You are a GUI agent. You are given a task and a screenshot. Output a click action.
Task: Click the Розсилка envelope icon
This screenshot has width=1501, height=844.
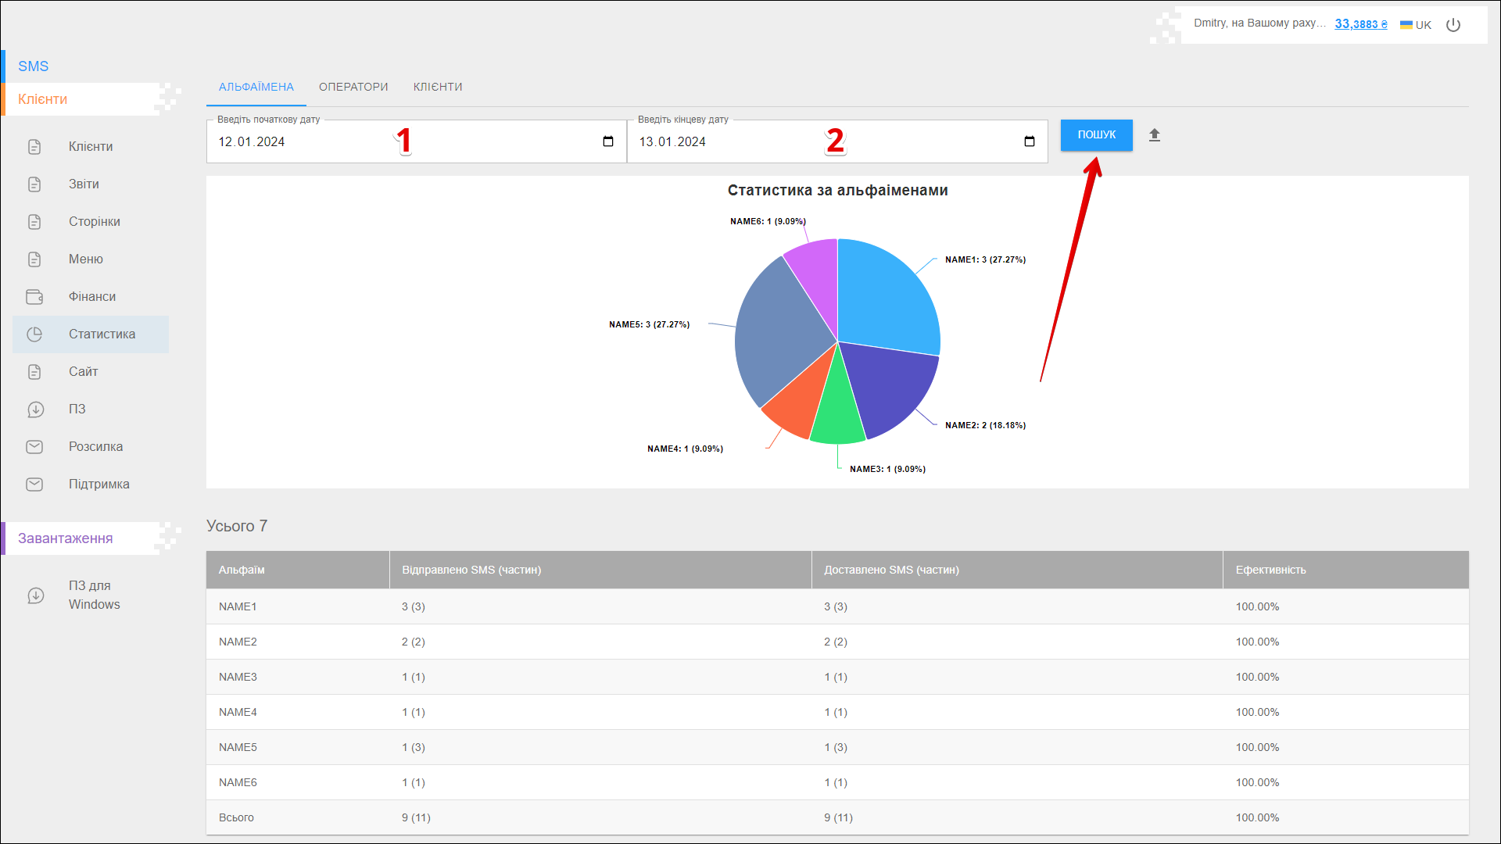pyautogui.click(x=34, y=447)
